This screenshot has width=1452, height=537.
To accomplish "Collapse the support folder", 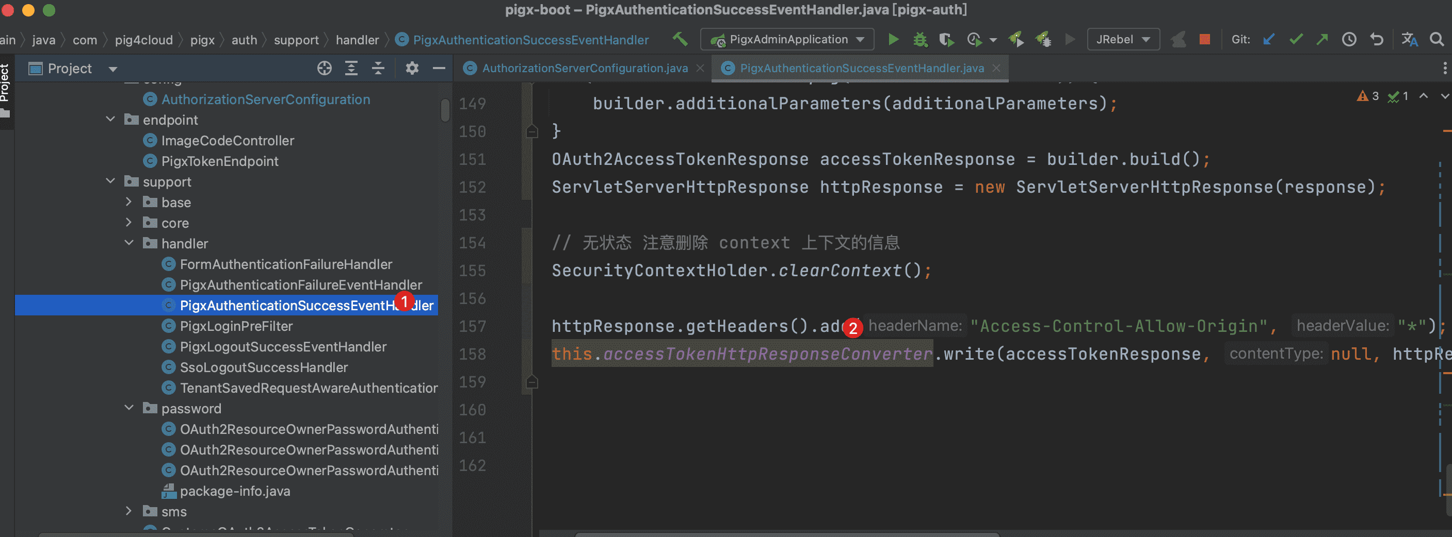I will click(110, 181).
